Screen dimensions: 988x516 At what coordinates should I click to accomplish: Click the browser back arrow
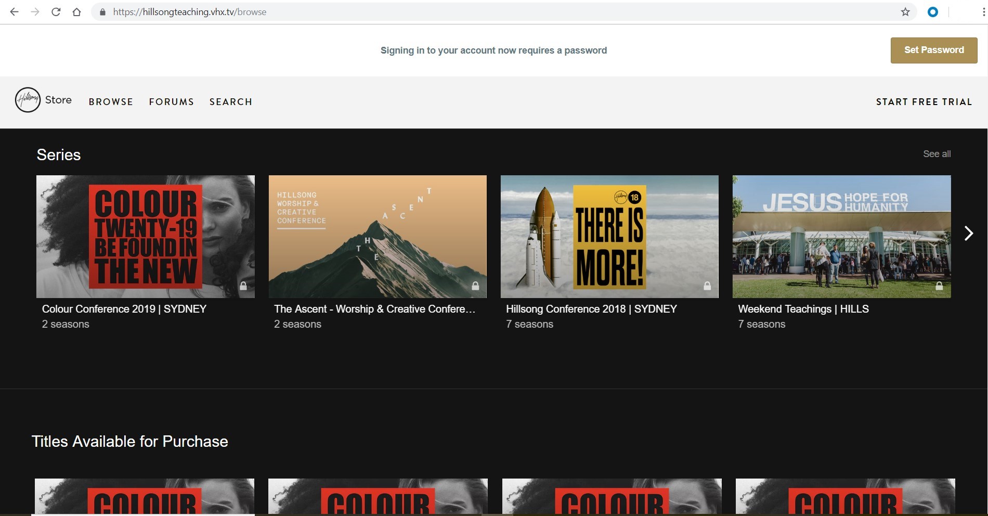14,12
